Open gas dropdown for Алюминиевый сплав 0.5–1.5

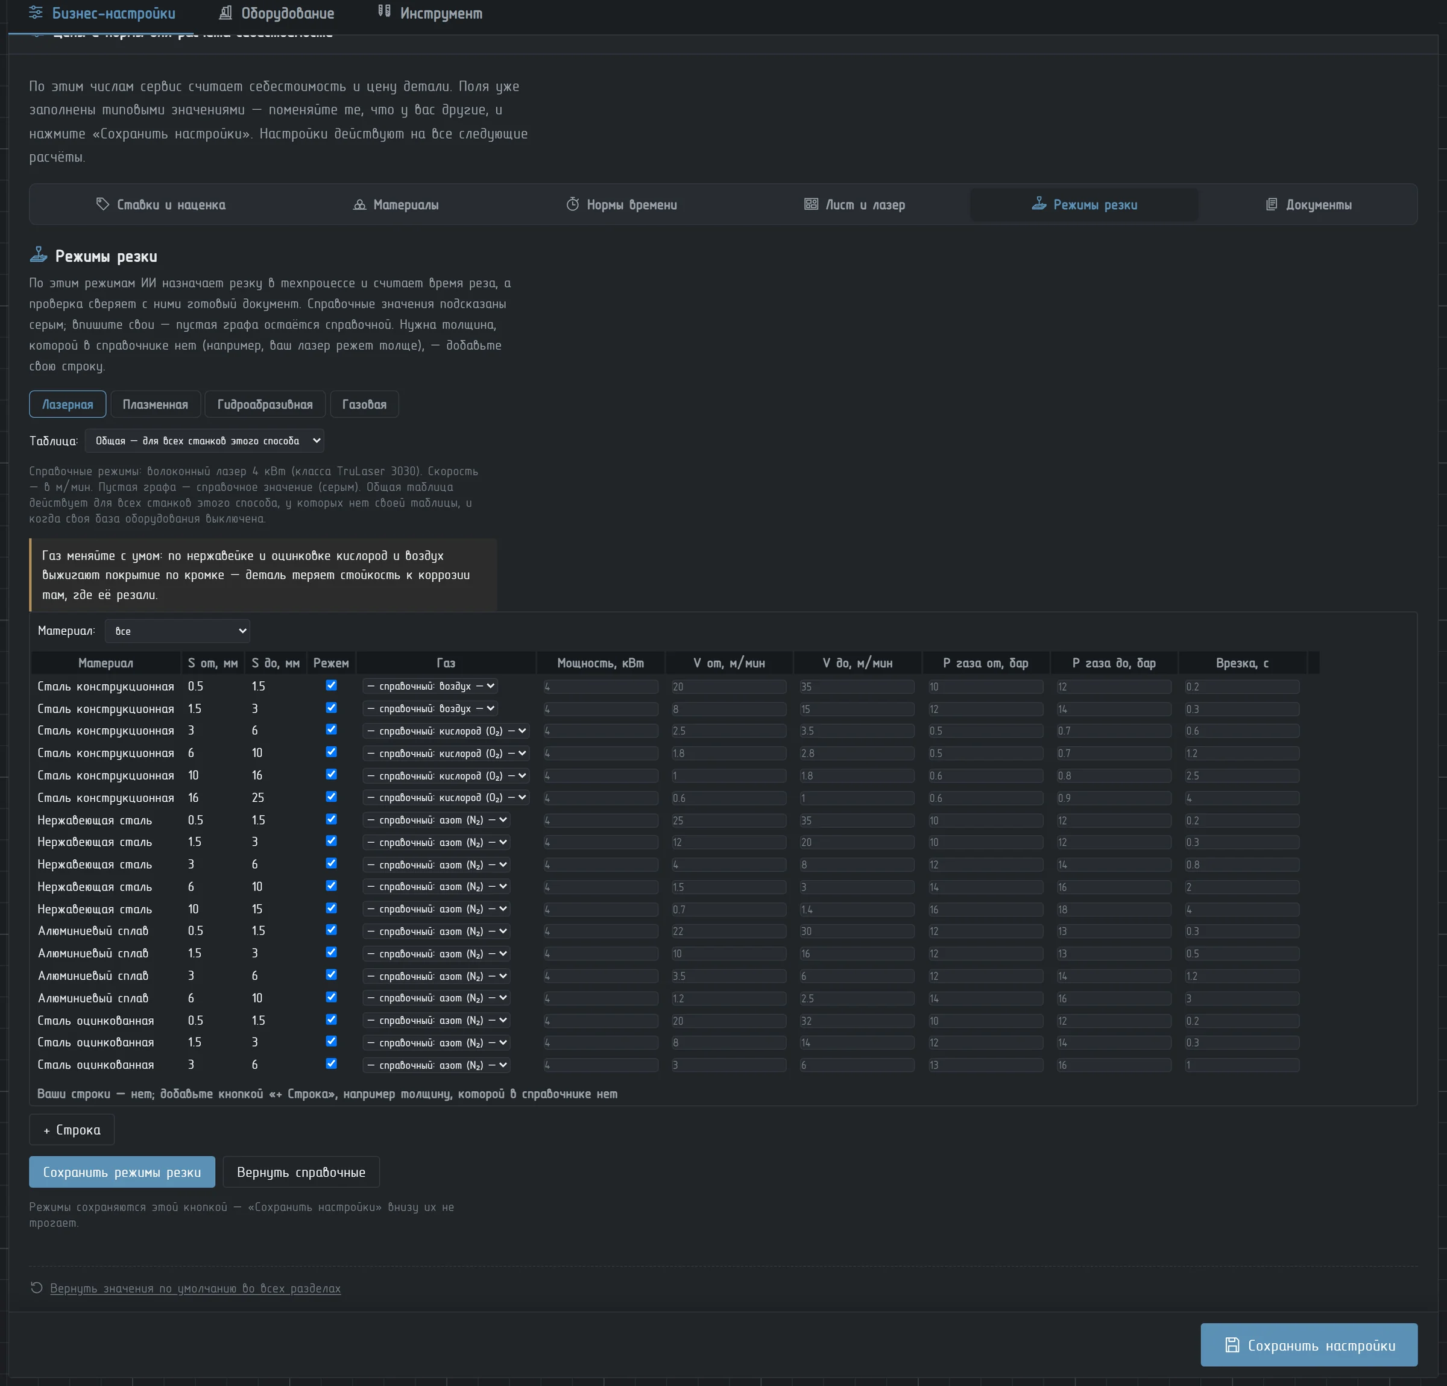pos(437,931)
